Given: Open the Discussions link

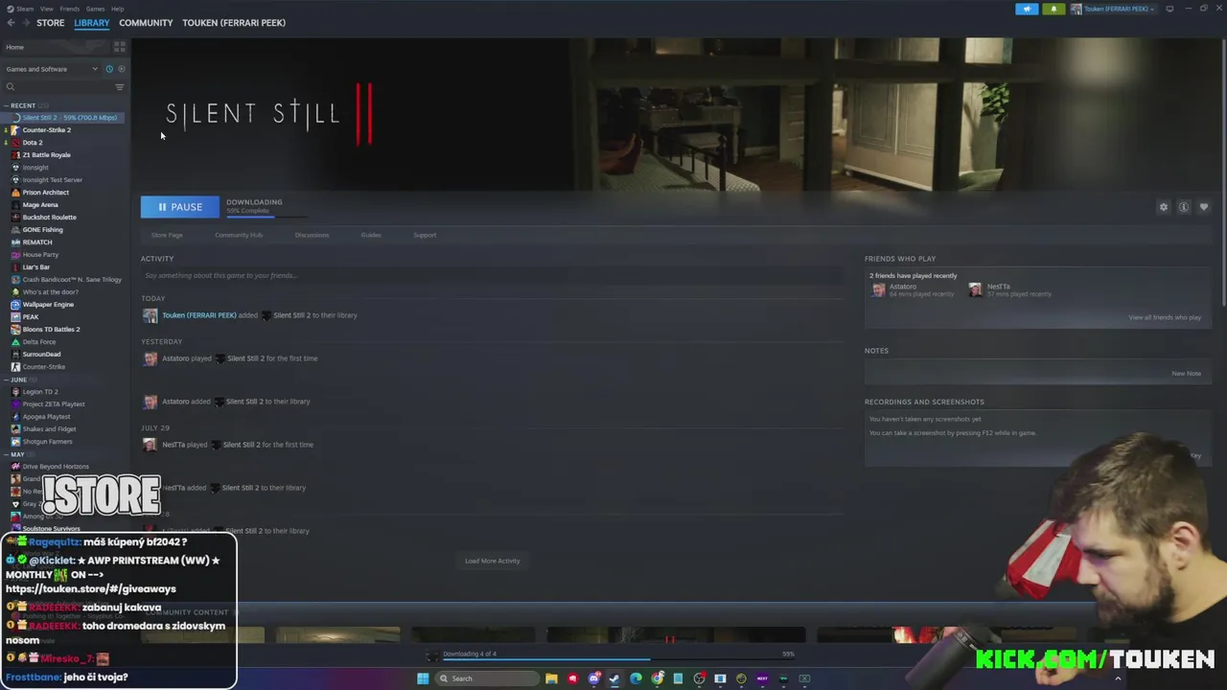Looking at the screenshot, I should click(312, 235).
